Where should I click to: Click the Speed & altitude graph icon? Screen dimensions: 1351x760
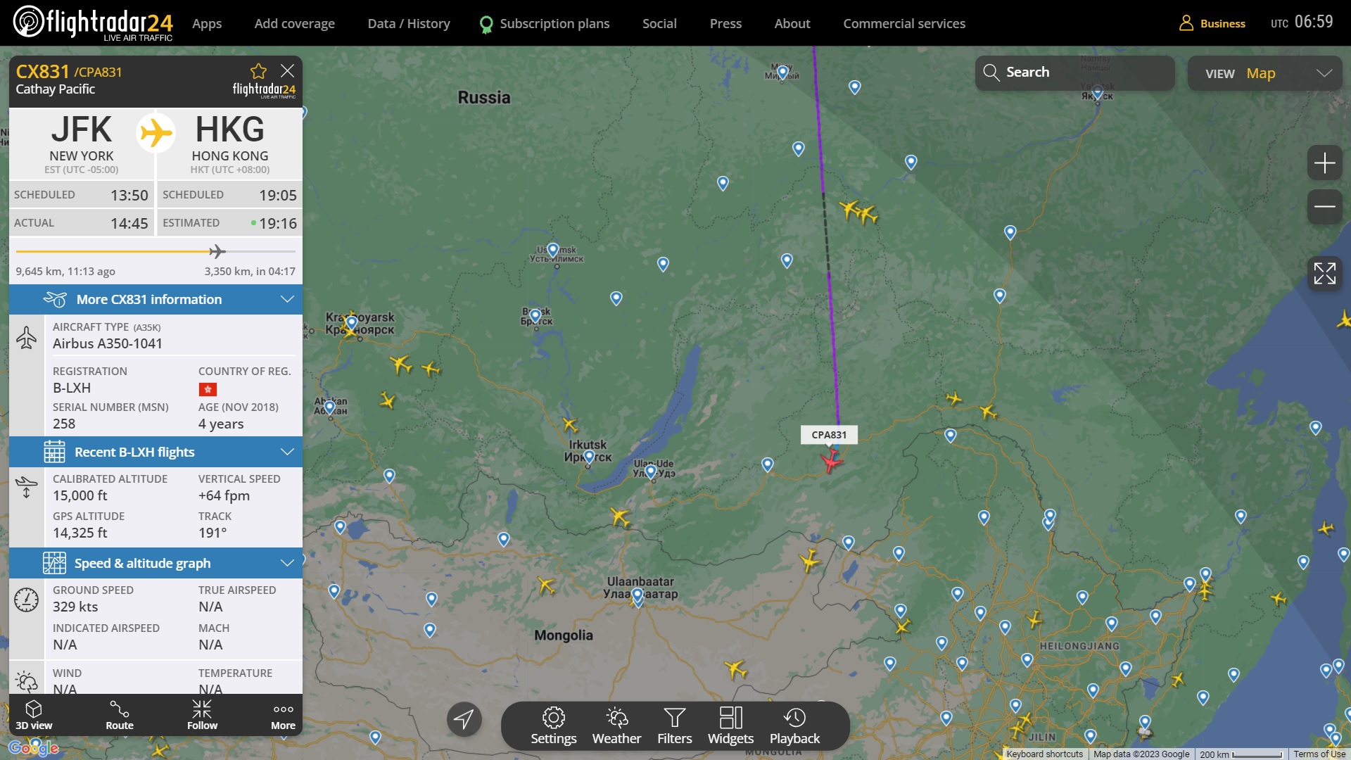(54, 563)
